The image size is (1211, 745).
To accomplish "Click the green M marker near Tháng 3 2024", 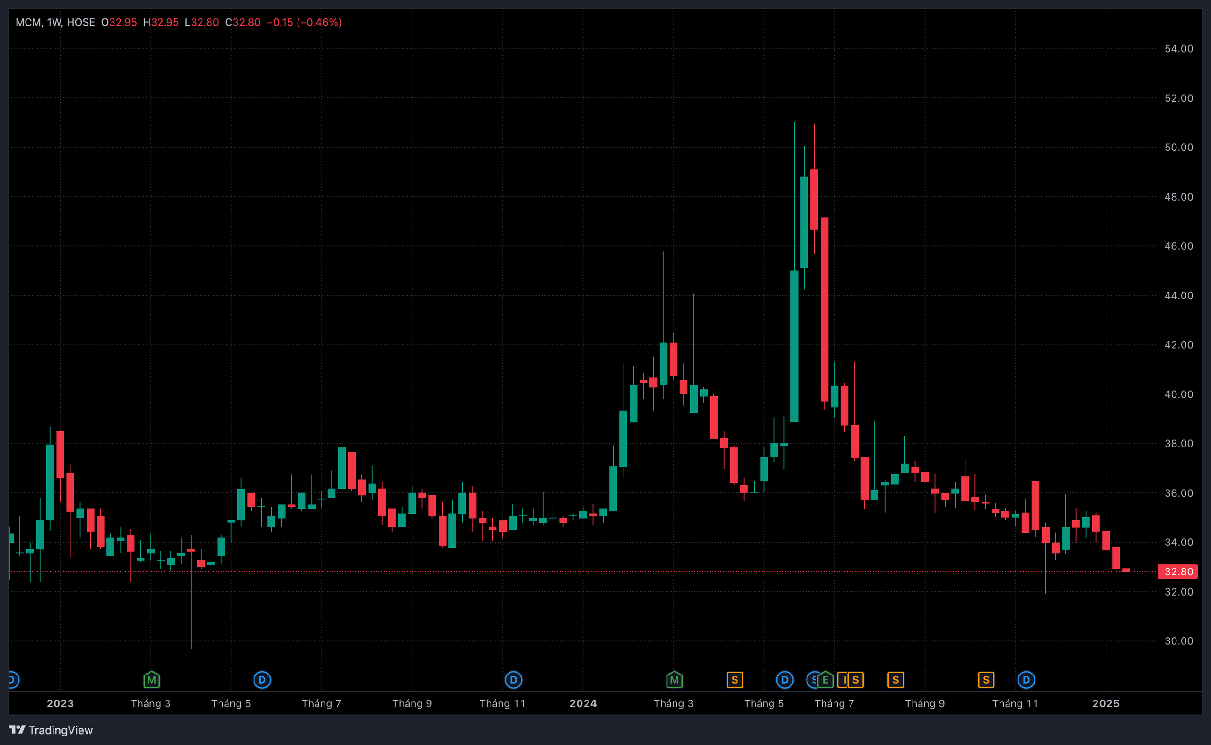I will point(674,680).
